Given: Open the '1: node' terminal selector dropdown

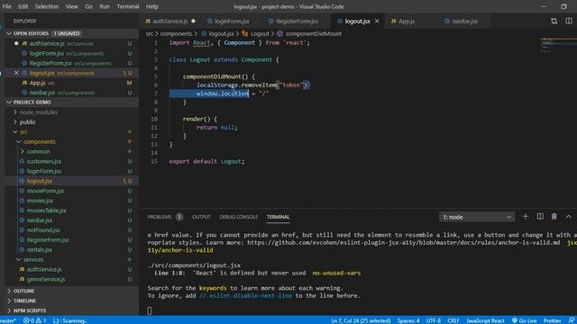Looking at the screenshot, I should coord(477,217).
